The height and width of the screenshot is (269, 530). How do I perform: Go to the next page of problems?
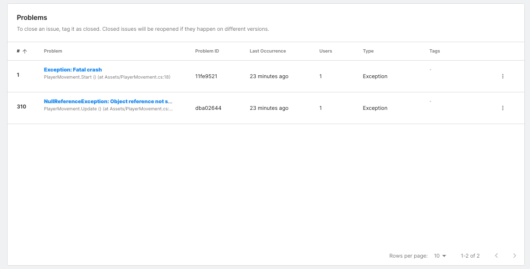515,256
